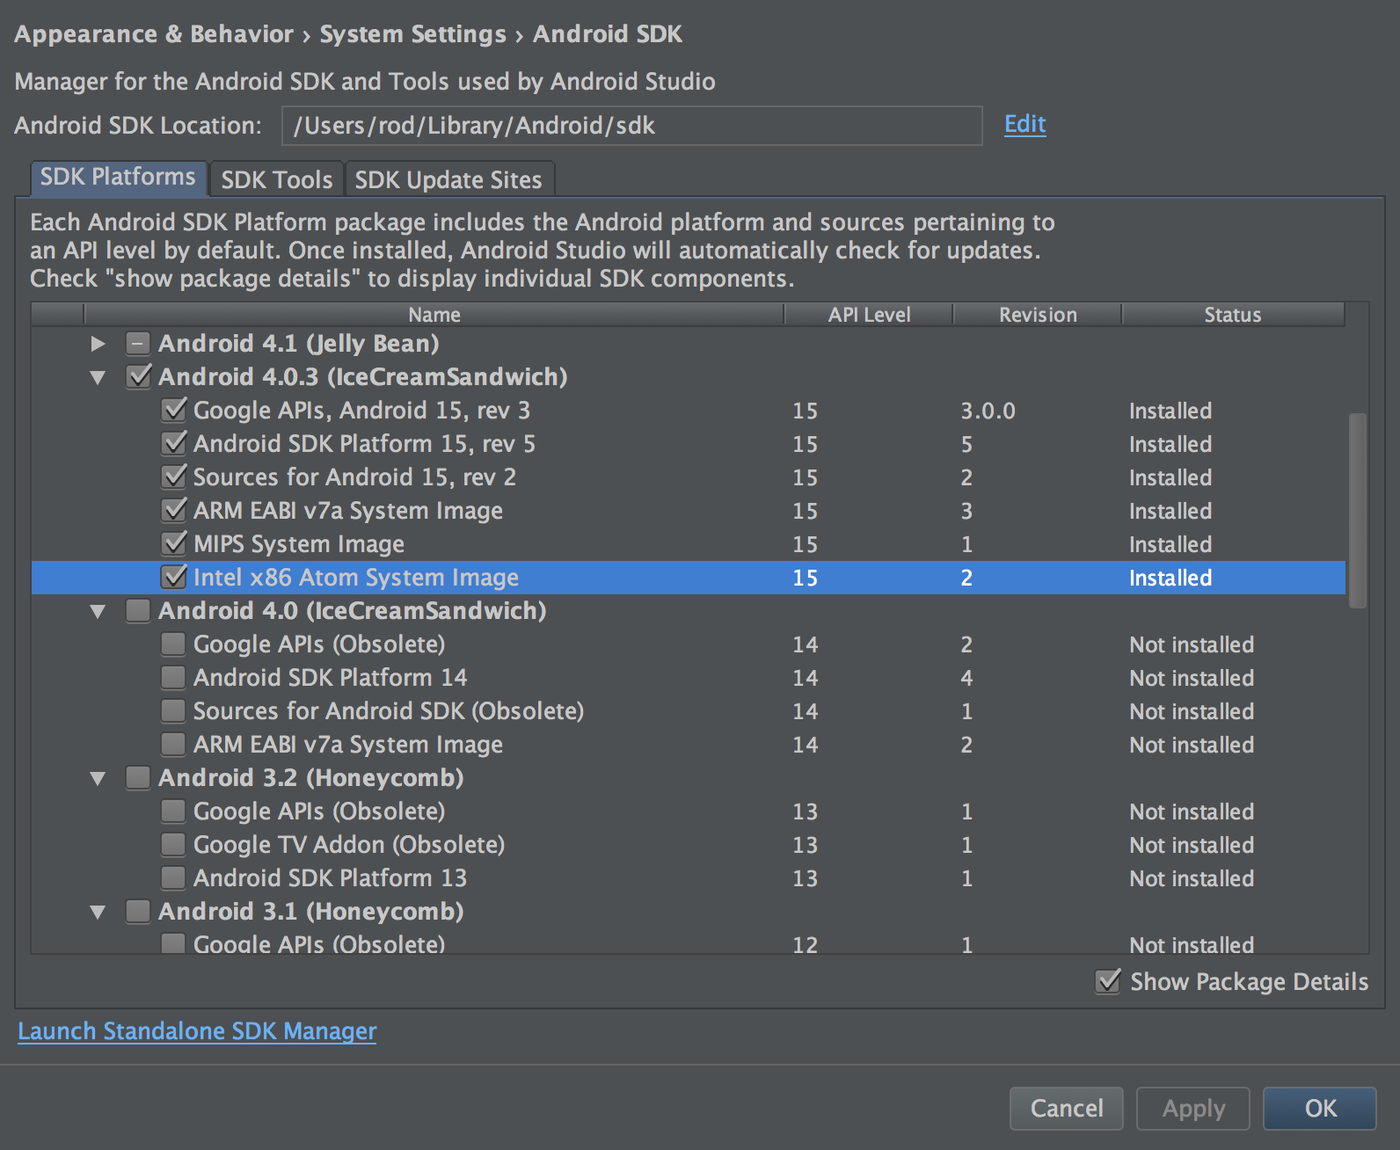Uncheck the MIPS System Image checkbox
1400x1150 pixels.
coord(174,543)
